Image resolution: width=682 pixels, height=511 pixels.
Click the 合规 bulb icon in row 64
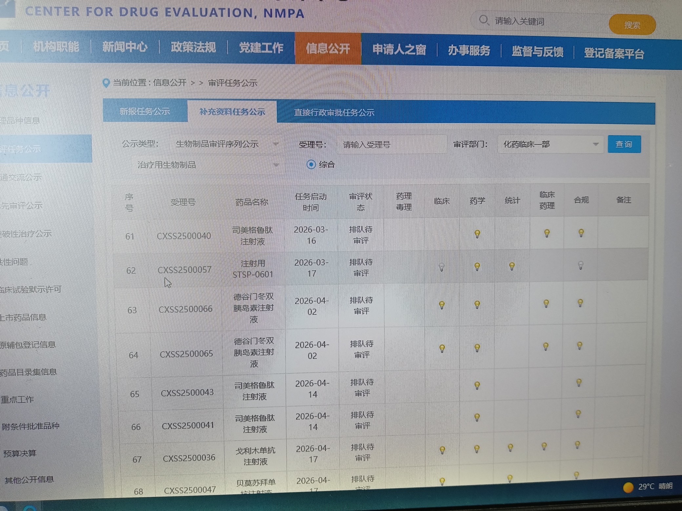click(x=579, y=346)
